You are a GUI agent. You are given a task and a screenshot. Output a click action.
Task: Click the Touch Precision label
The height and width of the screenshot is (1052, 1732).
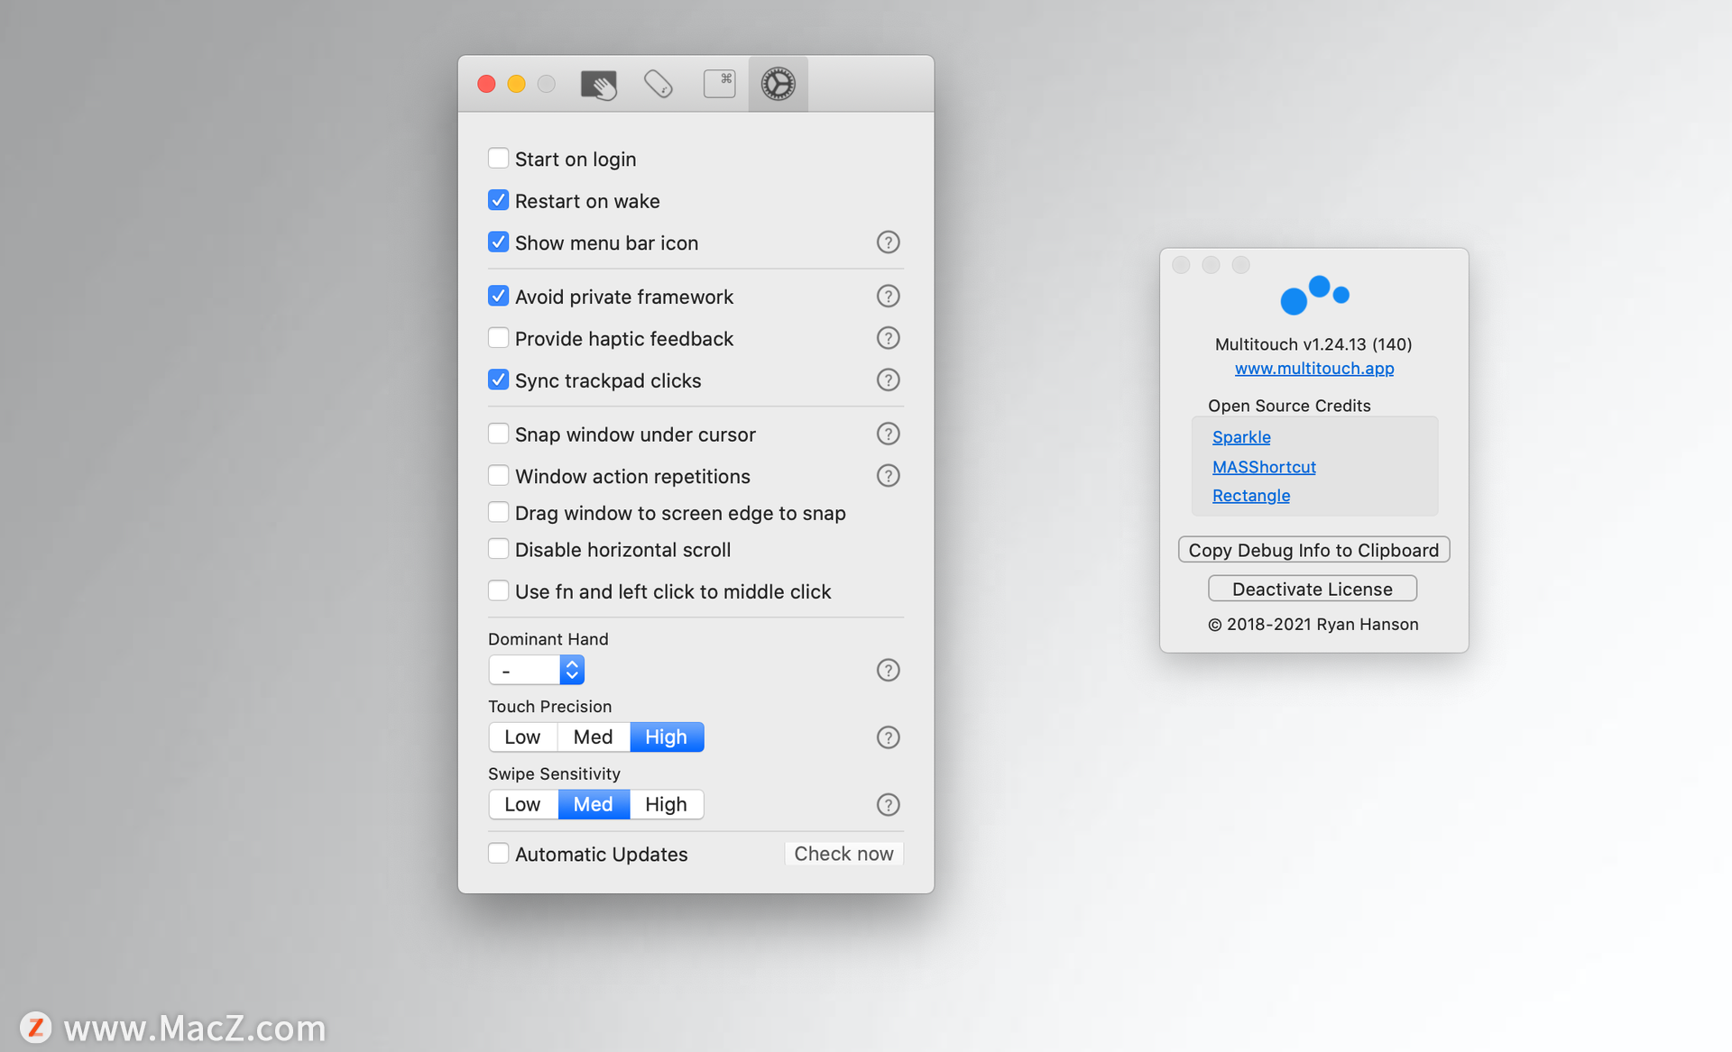point(550,707)
